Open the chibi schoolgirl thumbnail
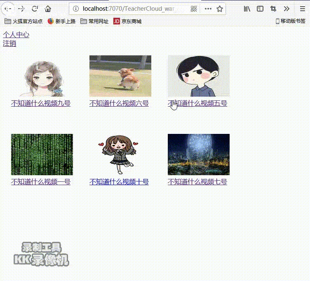Viewport: 310px width, 281px height. point(120,155)
